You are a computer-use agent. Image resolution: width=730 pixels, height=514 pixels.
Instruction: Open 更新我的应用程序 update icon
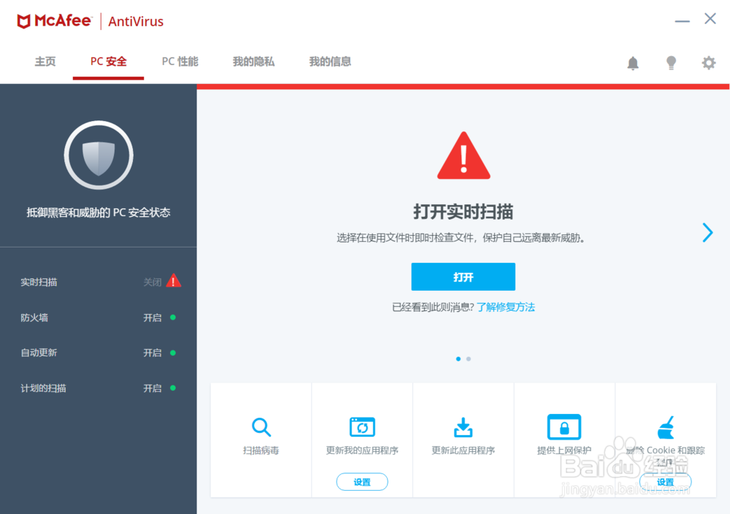(362, 427)
